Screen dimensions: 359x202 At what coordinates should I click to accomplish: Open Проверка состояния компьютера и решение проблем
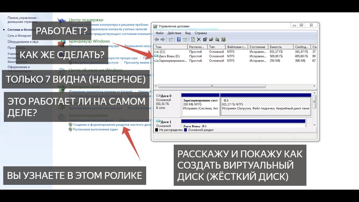click(109, 25)
